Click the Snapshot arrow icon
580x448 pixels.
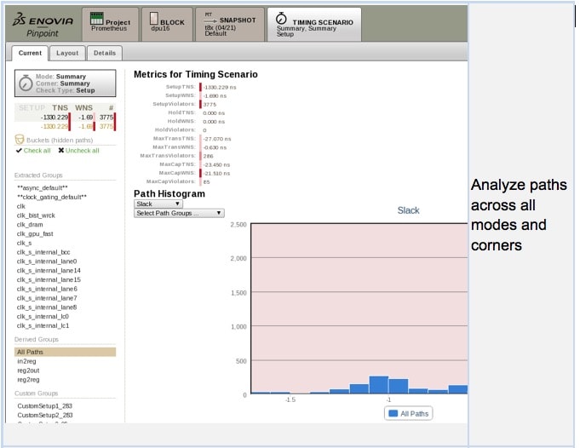pyautogui.click(x=209, y=18)
